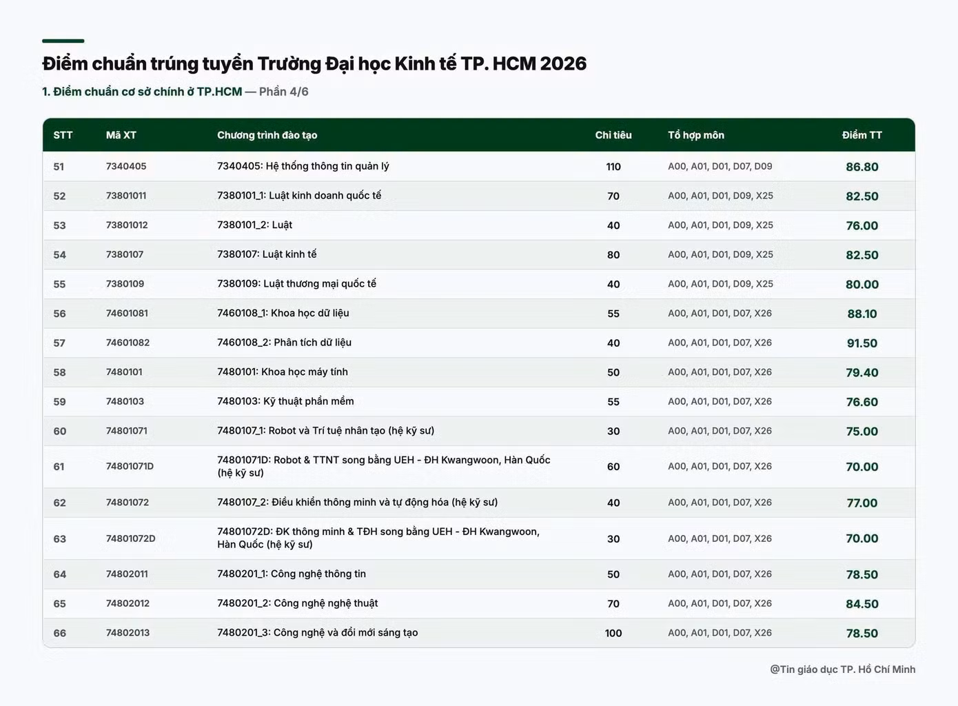
Task: Click Robot và Trí tuệ nhân tạo entry
Action: pyautogui.click(x=325, y=431)
